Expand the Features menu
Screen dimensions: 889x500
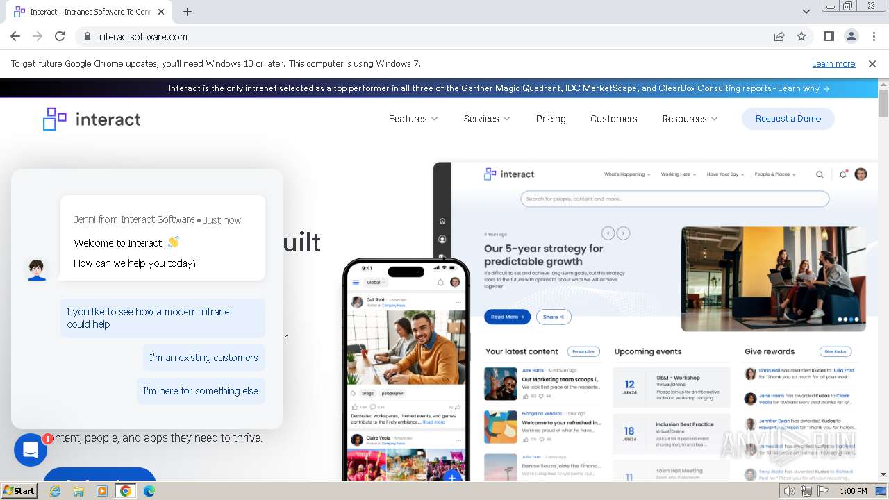click(413, 119)
